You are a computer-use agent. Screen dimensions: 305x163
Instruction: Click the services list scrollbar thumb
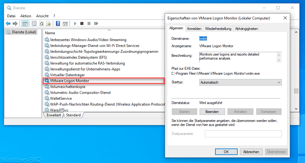coord(296,91)
